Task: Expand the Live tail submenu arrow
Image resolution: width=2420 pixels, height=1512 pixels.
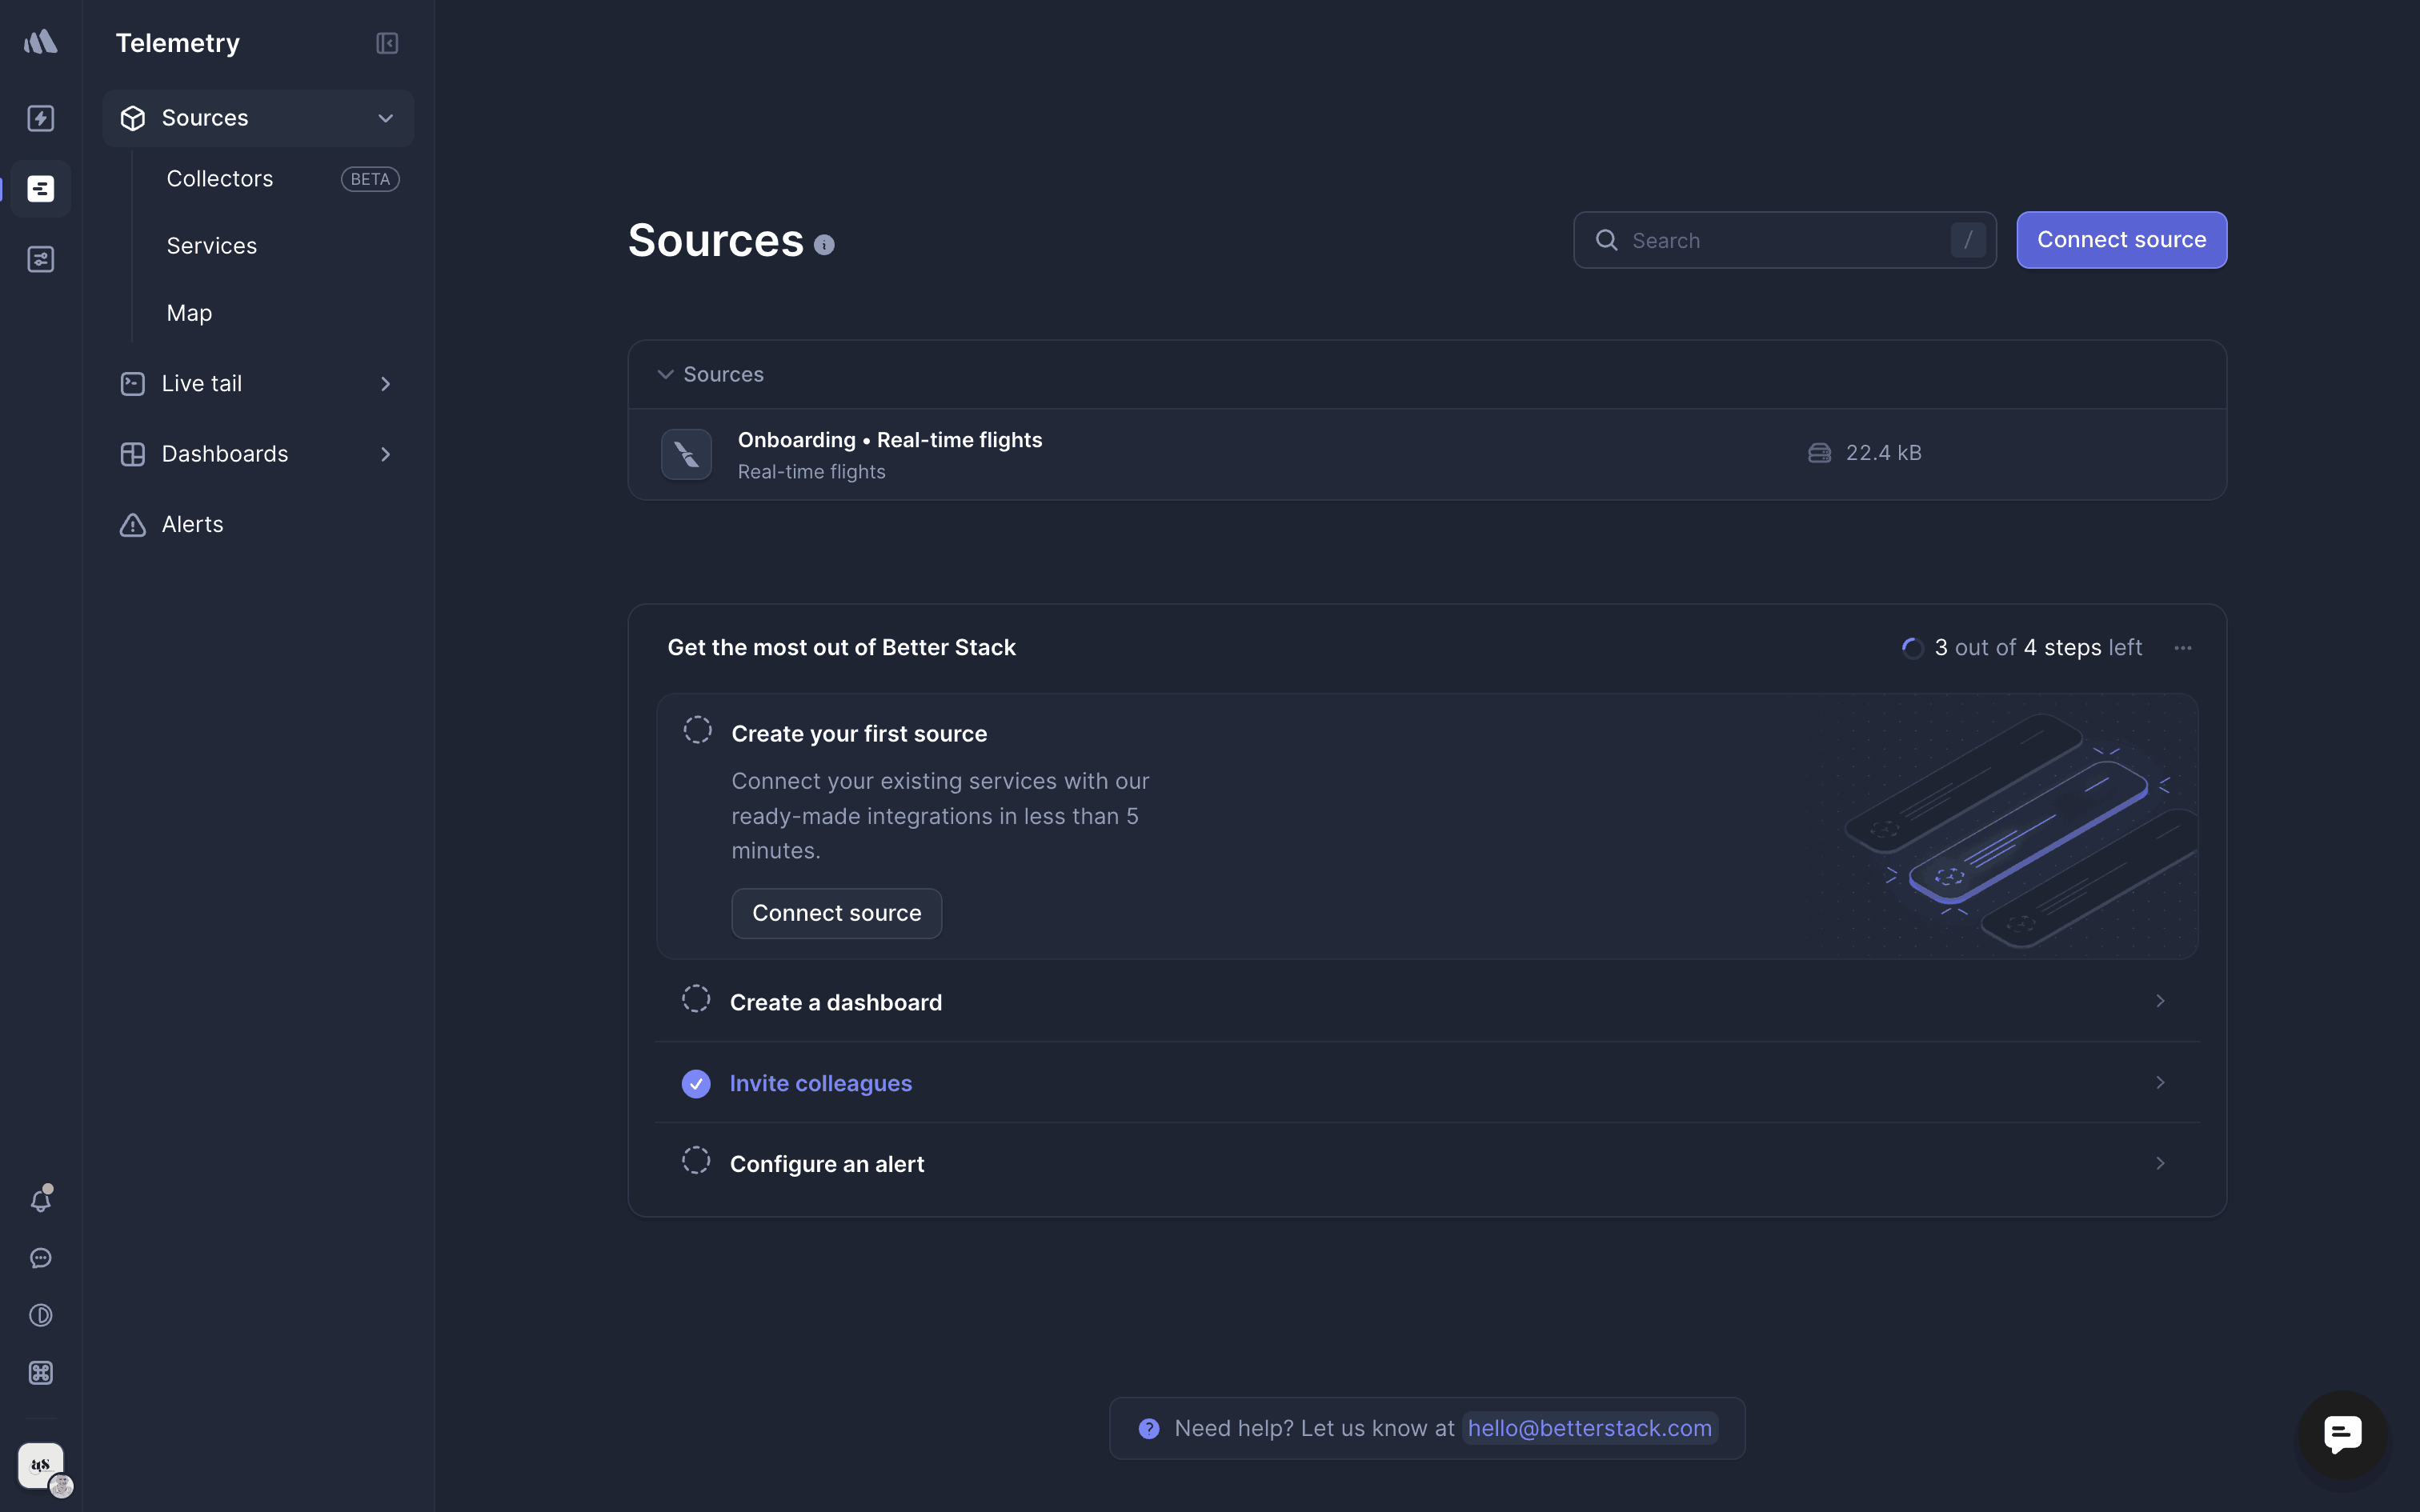Action: (x=386, y=384)
